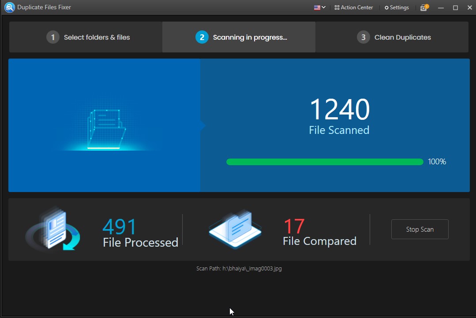Click the blue step 2 number circle

tap(202, 37)
